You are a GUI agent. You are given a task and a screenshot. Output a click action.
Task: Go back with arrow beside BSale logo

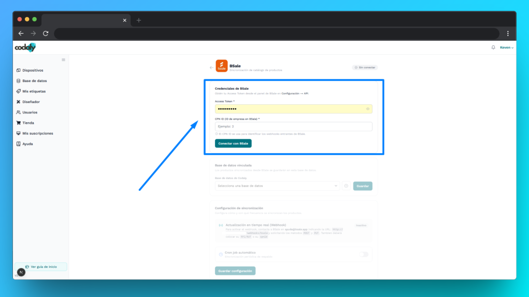pos(211,68)
